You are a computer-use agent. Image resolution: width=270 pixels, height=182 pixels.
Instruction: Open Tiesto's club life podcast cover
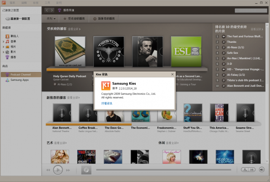pos(109,52)
